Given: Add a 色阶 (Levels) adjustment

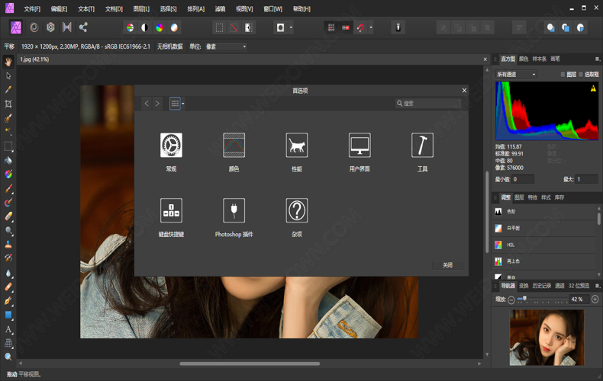Looking at the screenshot, I should click(544, 212).
